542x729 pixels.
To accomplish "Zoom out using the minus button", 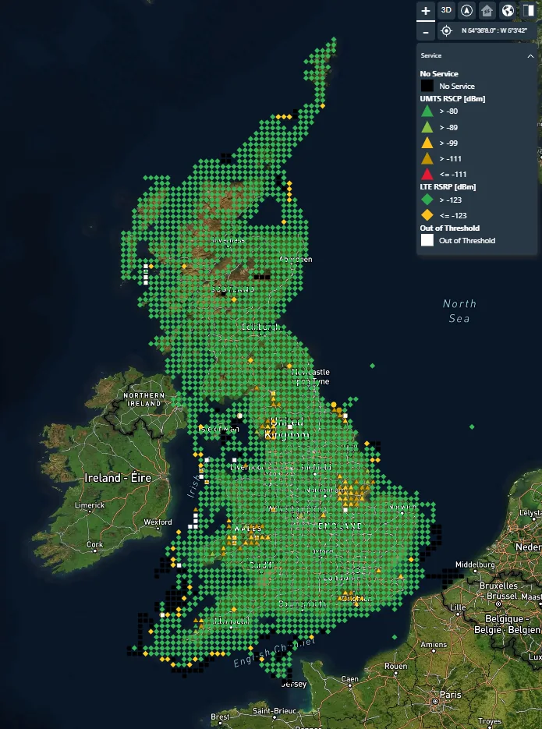I will click(425, 32).
